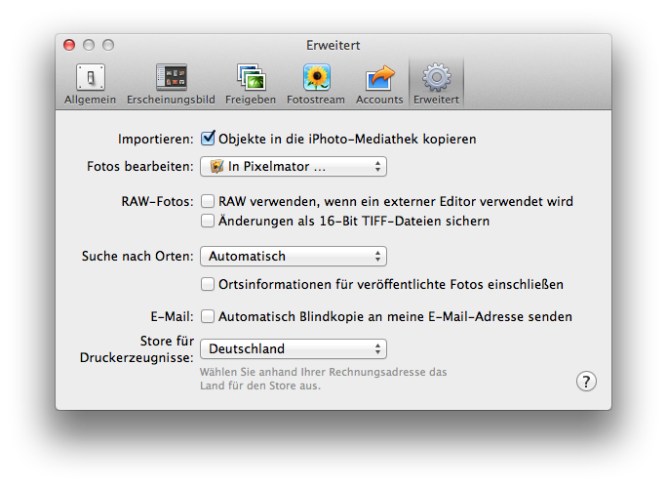Close the preferences window with red button
The image size is (667, 487).
coord(69,45)
